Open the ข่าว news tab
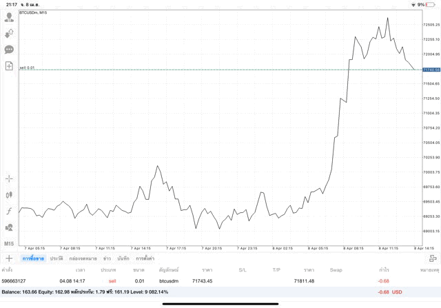 point(107,258)
